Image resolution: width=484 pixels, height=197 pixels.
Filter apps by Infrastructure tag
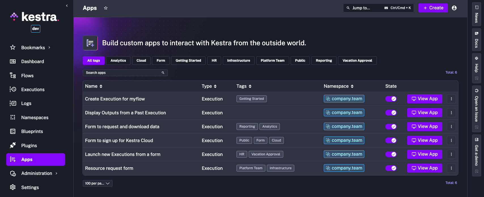pyautogui.click(x=238, y=61)
